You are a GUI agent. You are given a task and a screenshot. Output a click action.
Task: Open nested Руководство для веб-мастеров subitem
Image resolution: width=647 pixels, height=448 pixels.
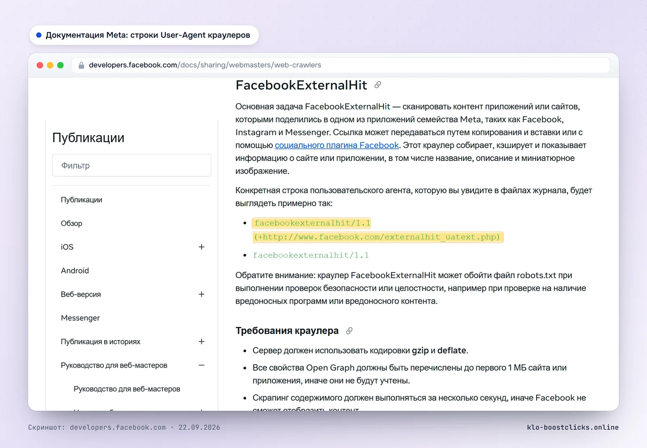point(127,389)
